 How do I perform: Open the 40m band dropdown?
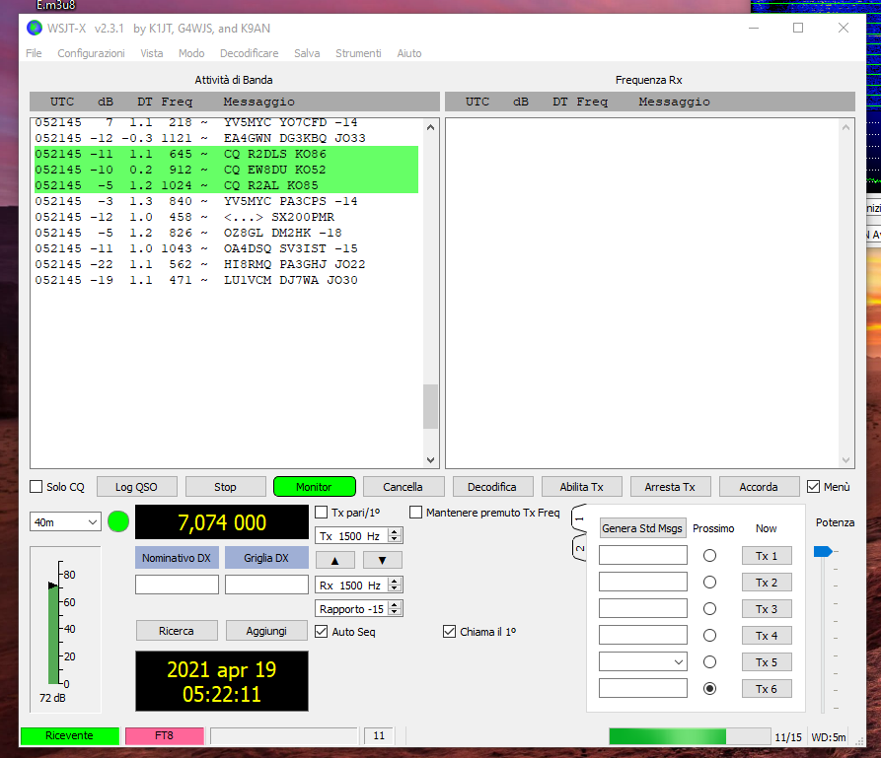point(65,522)
